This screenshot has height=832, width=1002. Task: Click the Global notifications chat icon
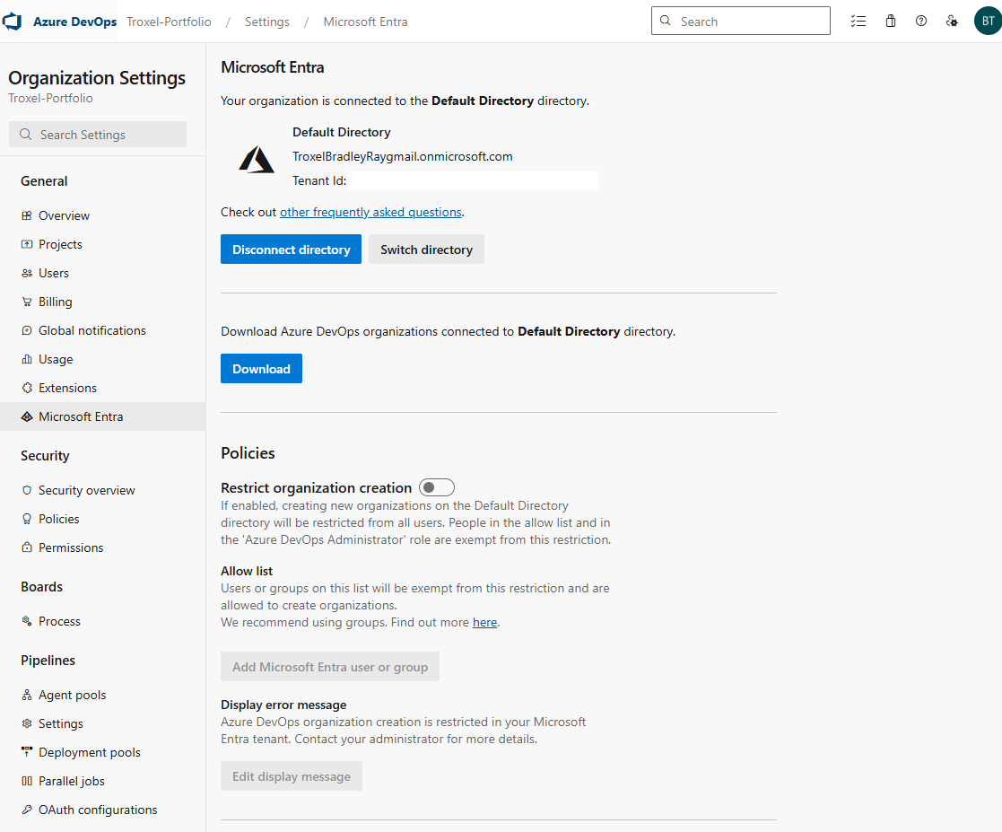click(27, 330)
